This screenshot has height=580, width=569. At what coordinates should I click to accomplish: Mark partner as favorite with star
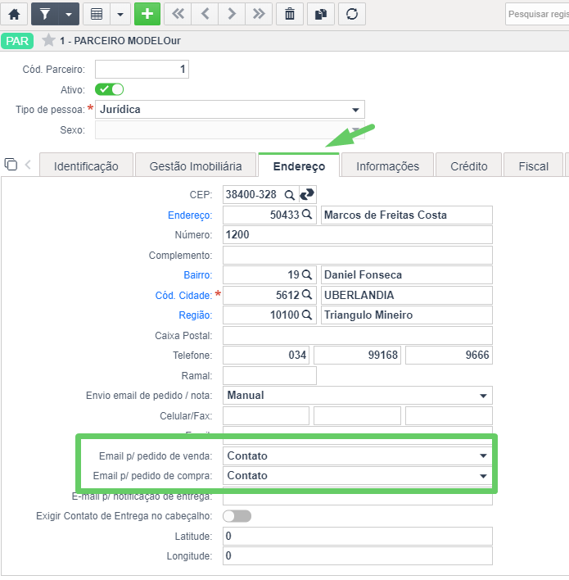pyautogui.click(x=48, y=40)
